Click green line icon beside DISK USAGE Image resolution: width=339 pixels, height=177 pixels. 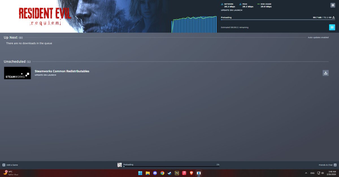coord(258,4)
